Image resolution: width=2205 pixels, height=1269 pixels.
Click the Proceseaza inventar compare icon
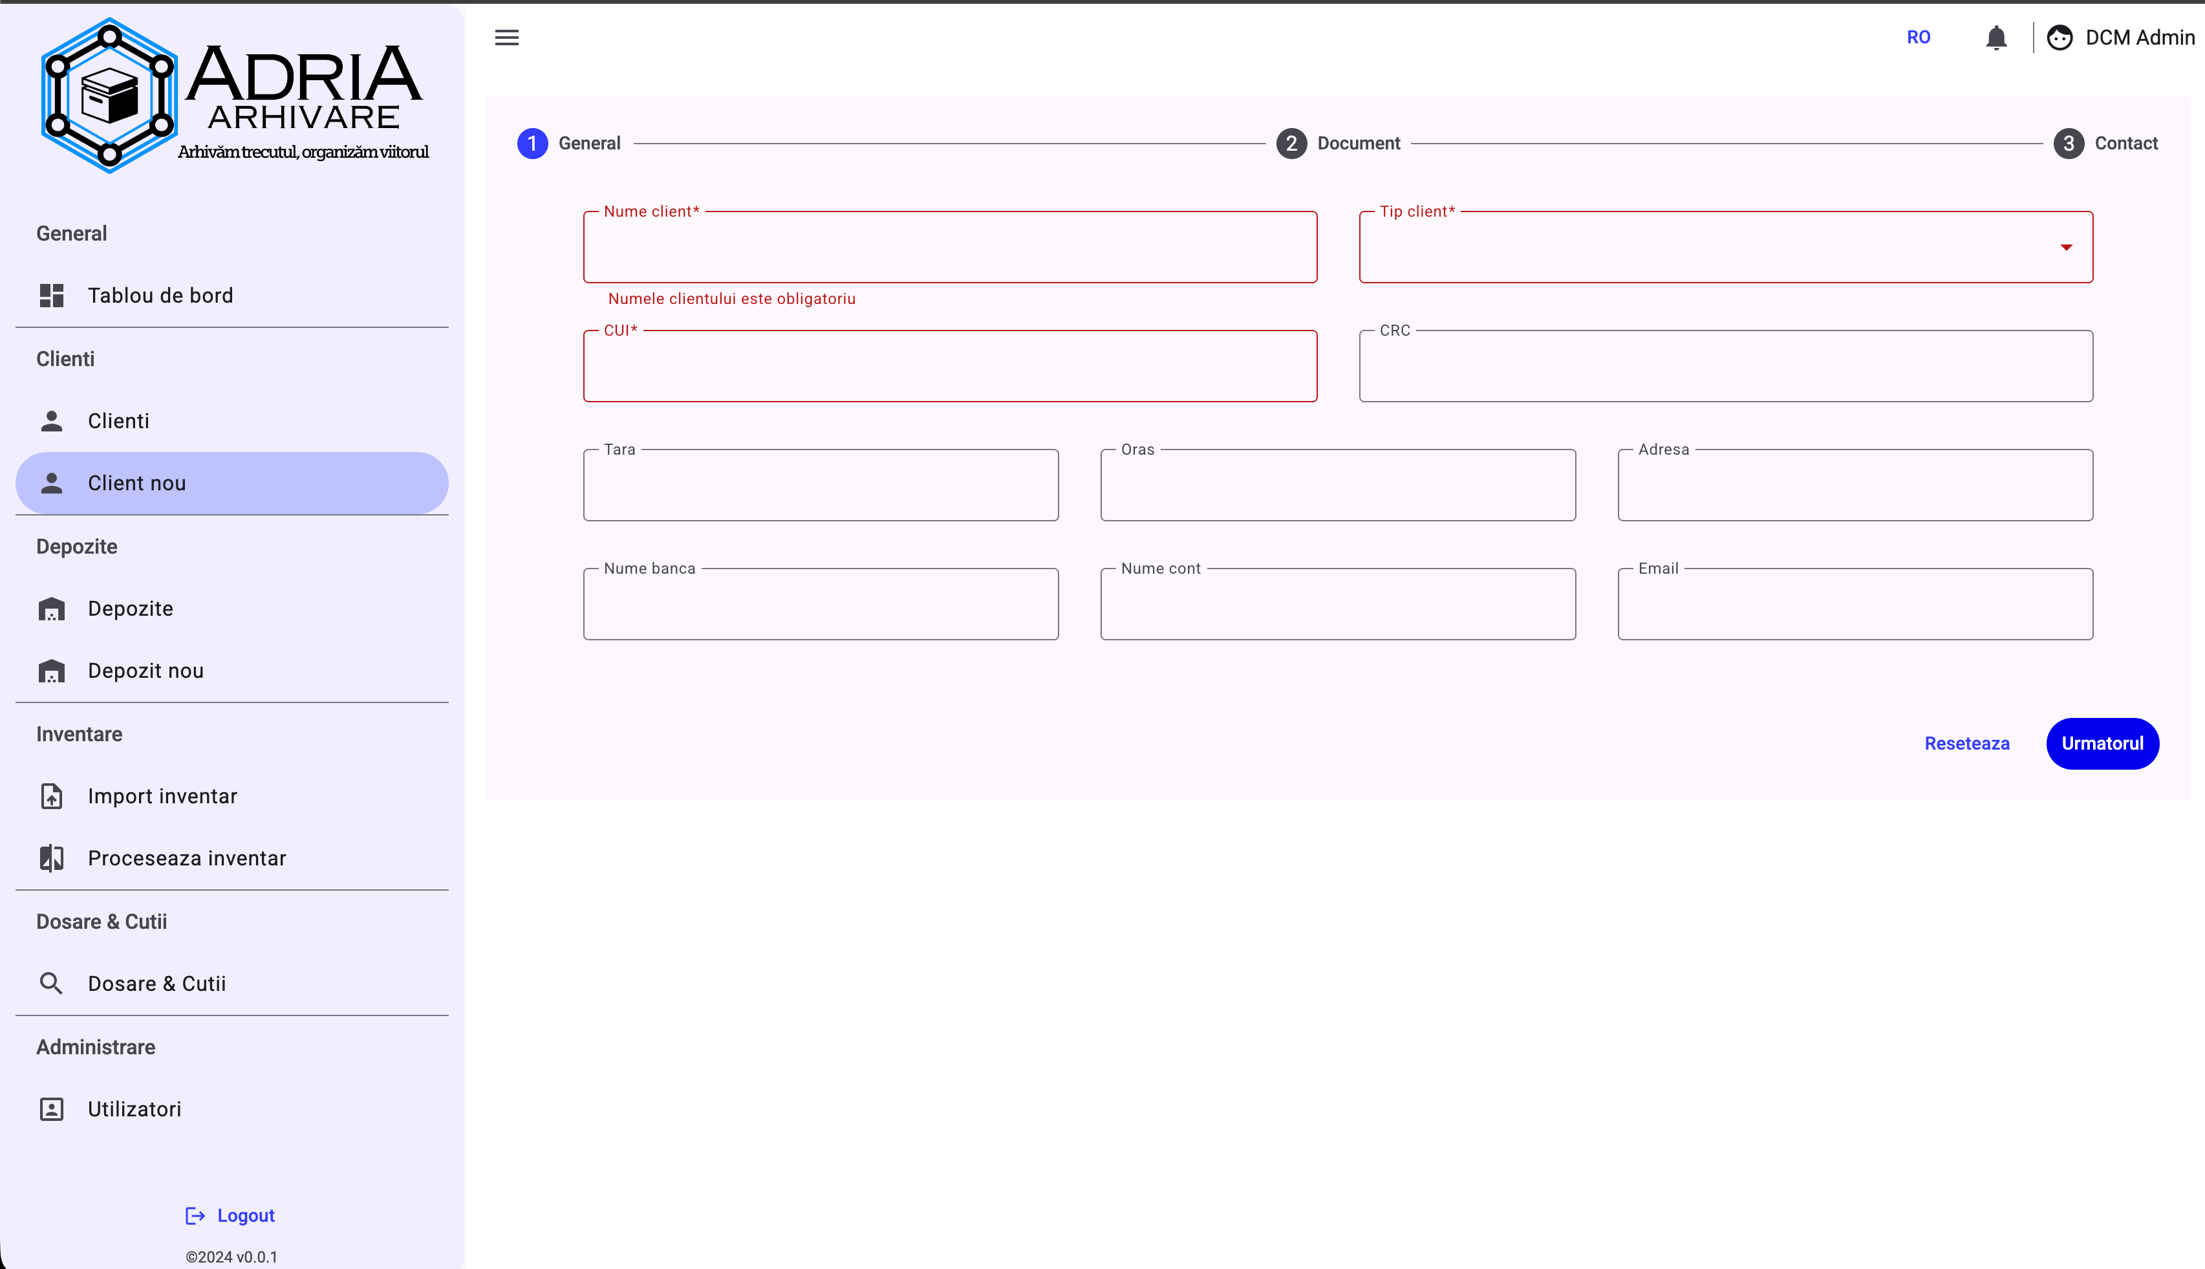click(x=51, y=858)
